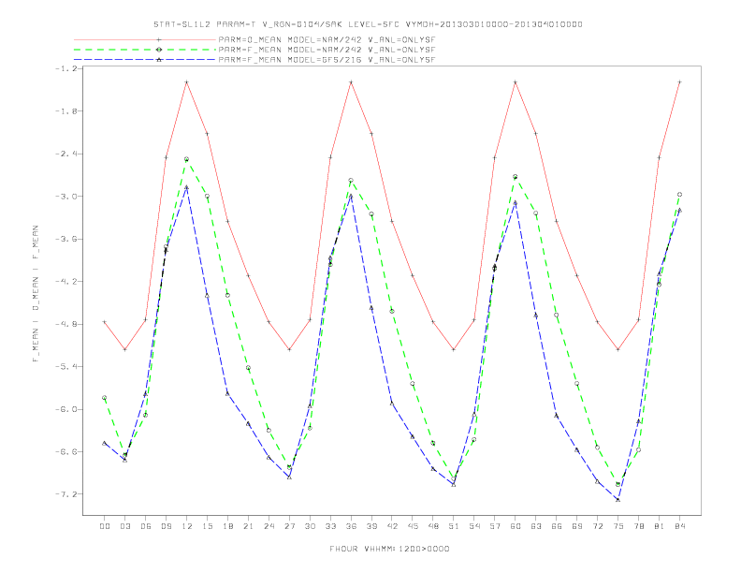Click the blue dashed line sample in legend
741x573 pixels.
coord(145,60)
